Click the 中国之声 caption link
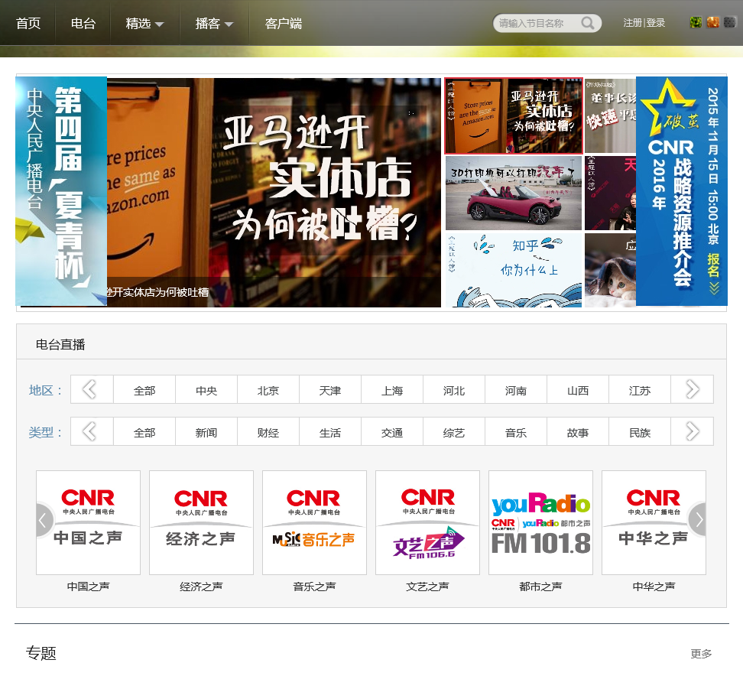Screen dimensions: 743x676 [x=88, y=587]
